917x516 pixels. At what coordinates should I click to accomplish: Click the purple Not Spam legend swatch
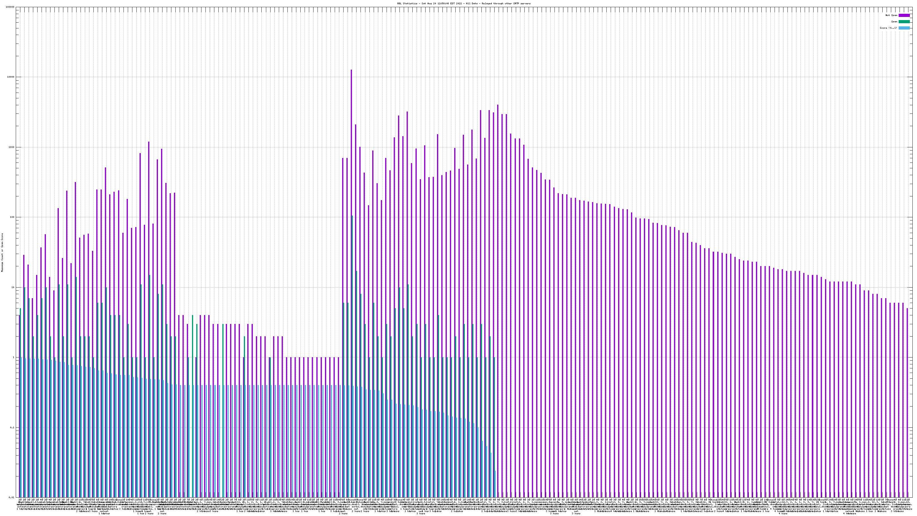tap(904, 15)
